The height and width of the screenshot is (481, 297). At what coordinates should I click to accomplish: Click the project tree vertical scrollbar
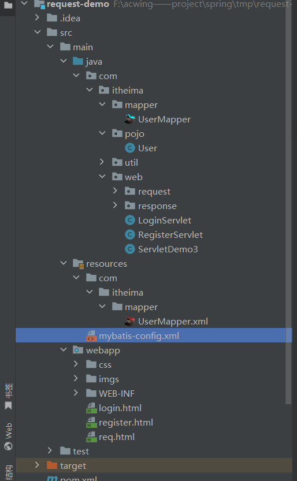point(288,203)
